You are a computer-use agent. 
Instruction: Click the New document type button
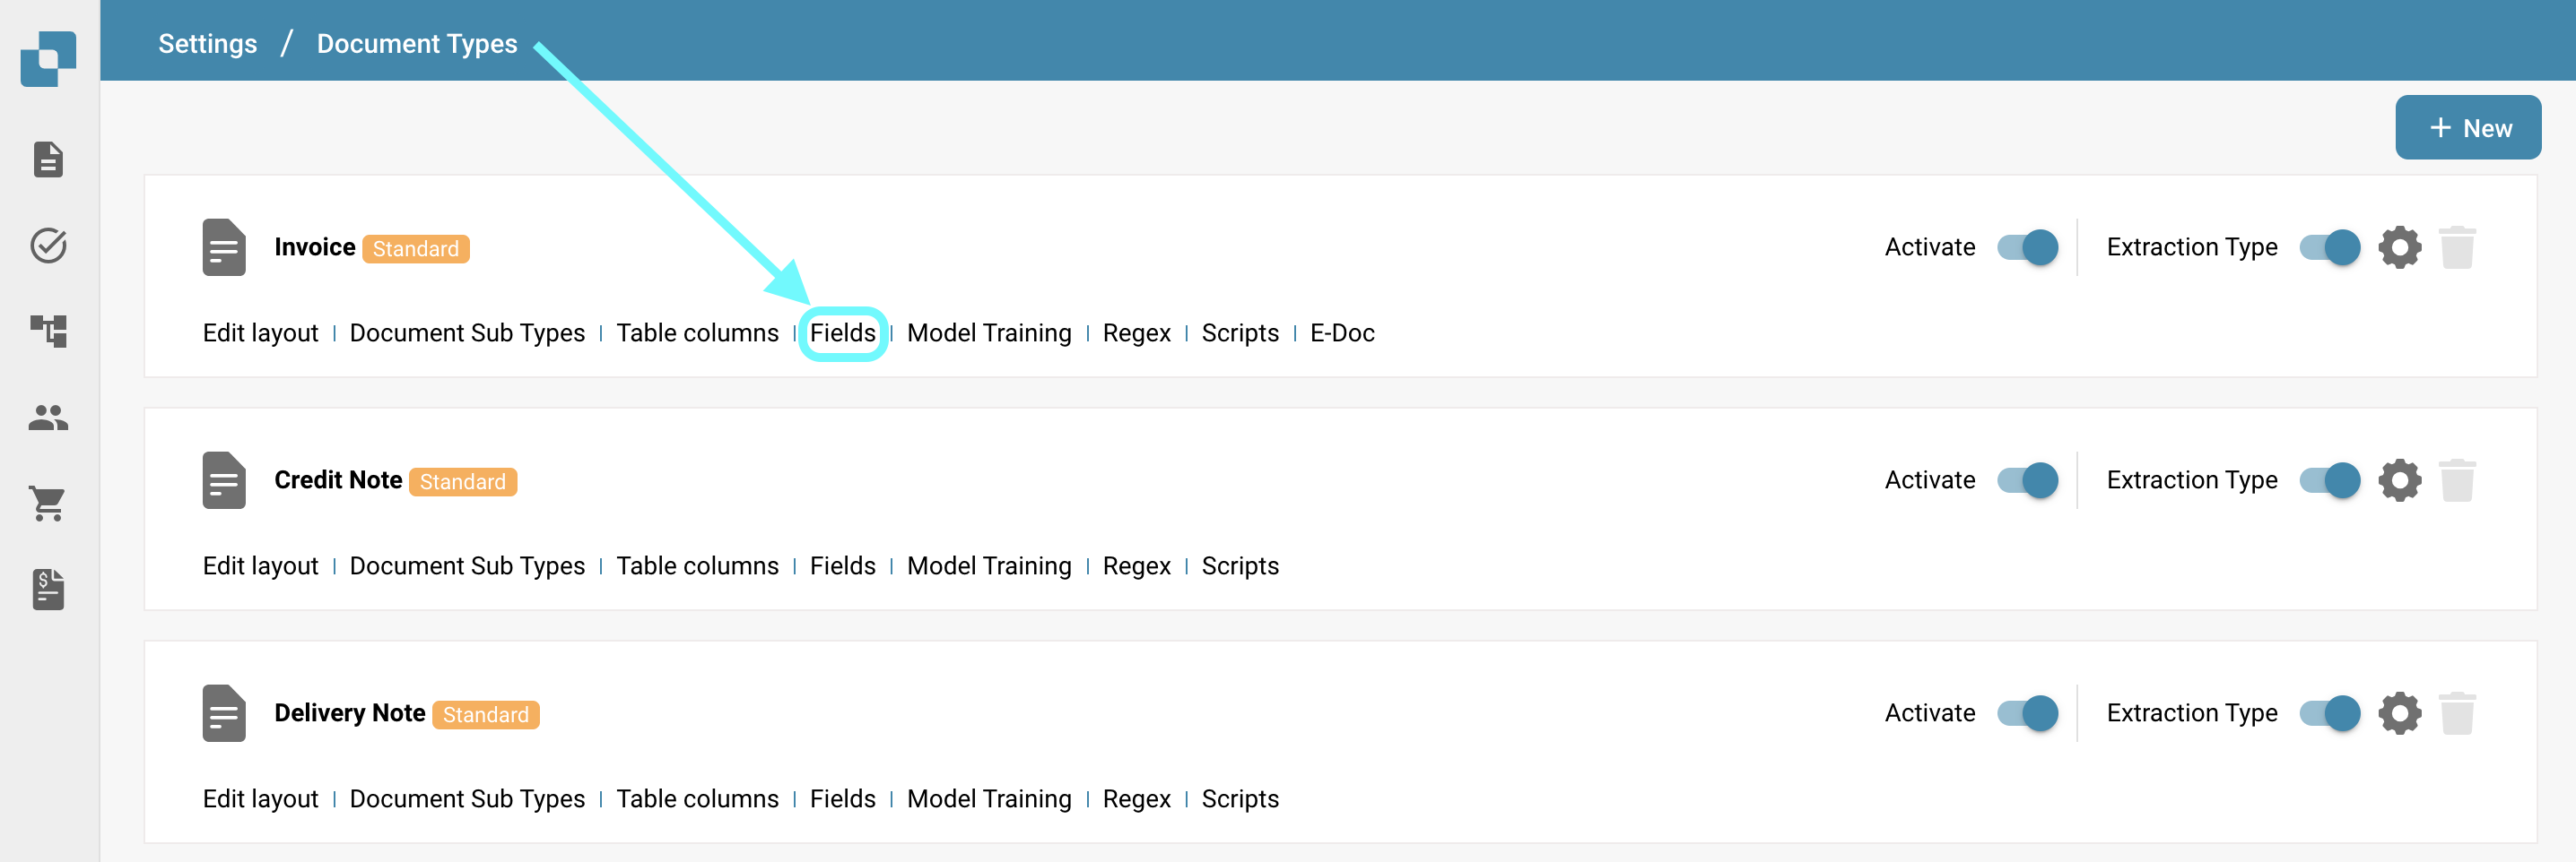pyautogui.click(x=2467, y=128)
